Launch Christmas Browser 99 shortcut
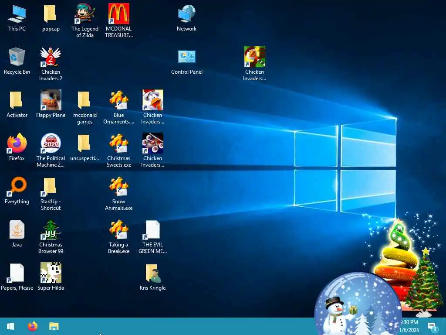The image size is (446, 335). click(x=51, y=237)
